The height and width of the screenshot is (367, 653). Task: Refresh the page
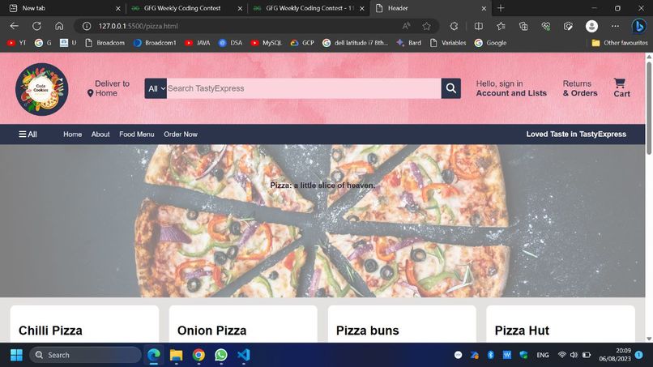click(x=36, y=26)
